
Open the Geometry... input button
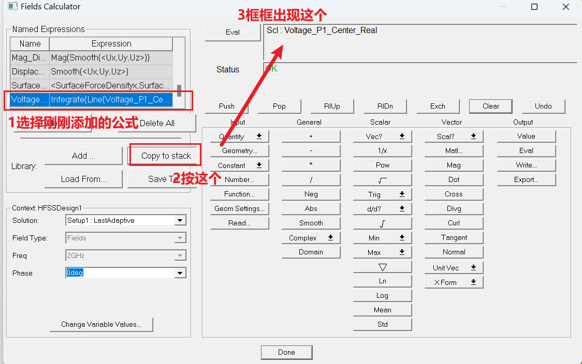click(239, 151)
